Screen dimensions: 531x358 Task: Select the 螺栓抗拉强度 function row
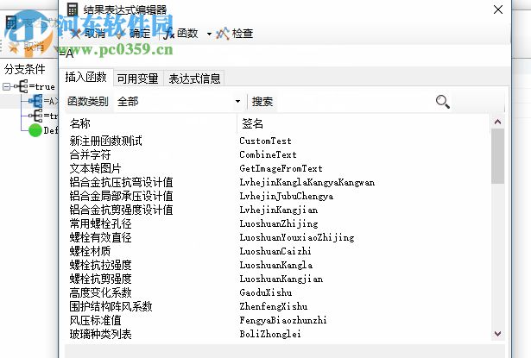278,265
